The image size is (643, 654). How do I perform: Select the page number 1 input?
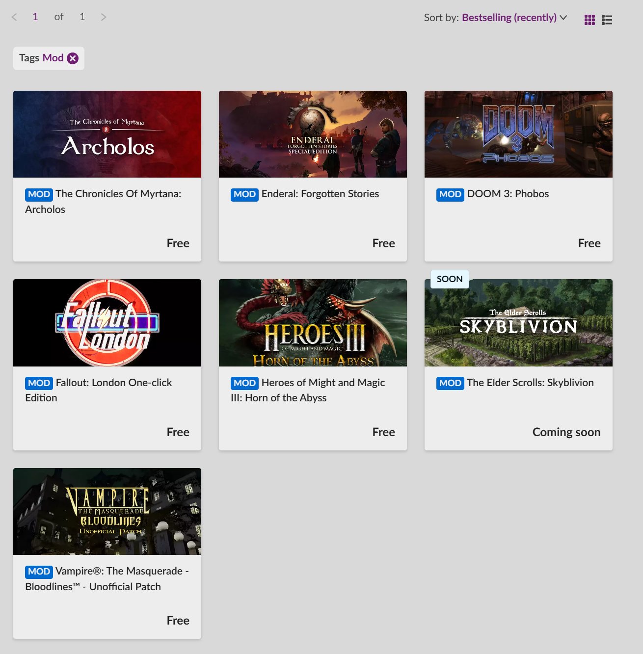point(35,17)
